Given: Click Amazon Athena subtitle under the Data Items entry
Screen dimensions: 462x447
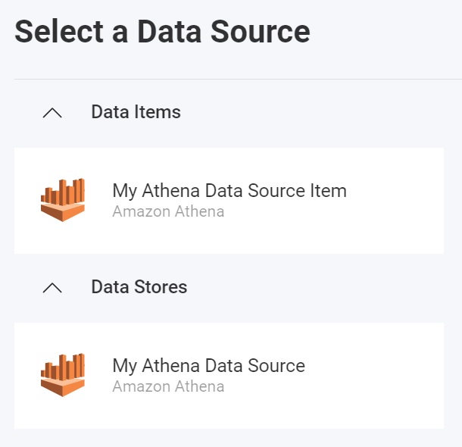Looking at the screenshot, I should point(168,211).
